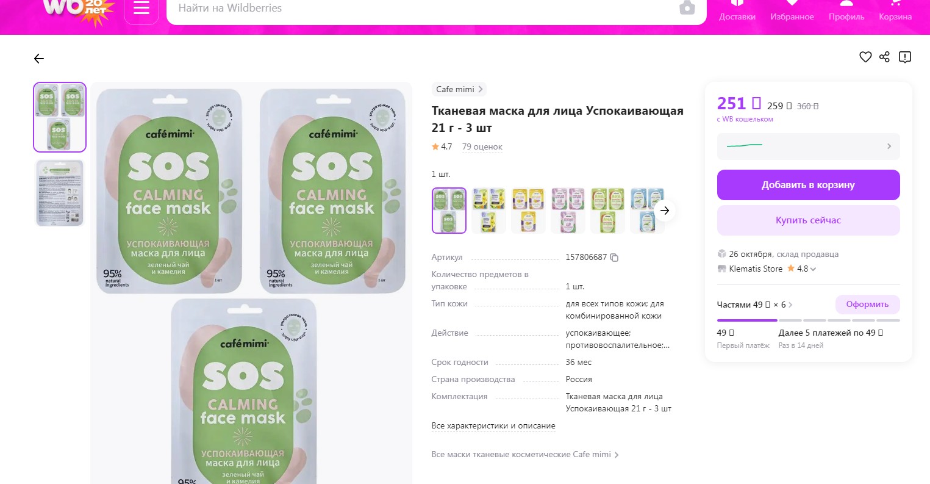The width and height of the screenshot is (930, 484).
Task: Open Корзина in the header
Action: click(x=895, y=11)
